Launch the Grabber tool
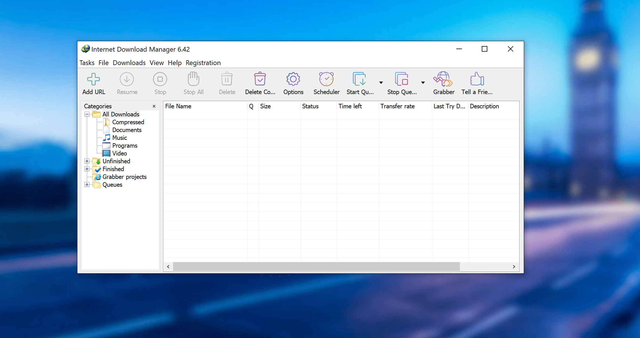 pyautogui.click(x=443, y=80)
